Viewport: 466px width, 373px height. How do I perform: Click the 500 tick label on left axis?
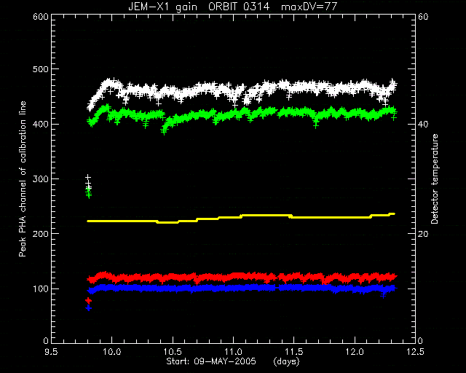coord(41,69)
